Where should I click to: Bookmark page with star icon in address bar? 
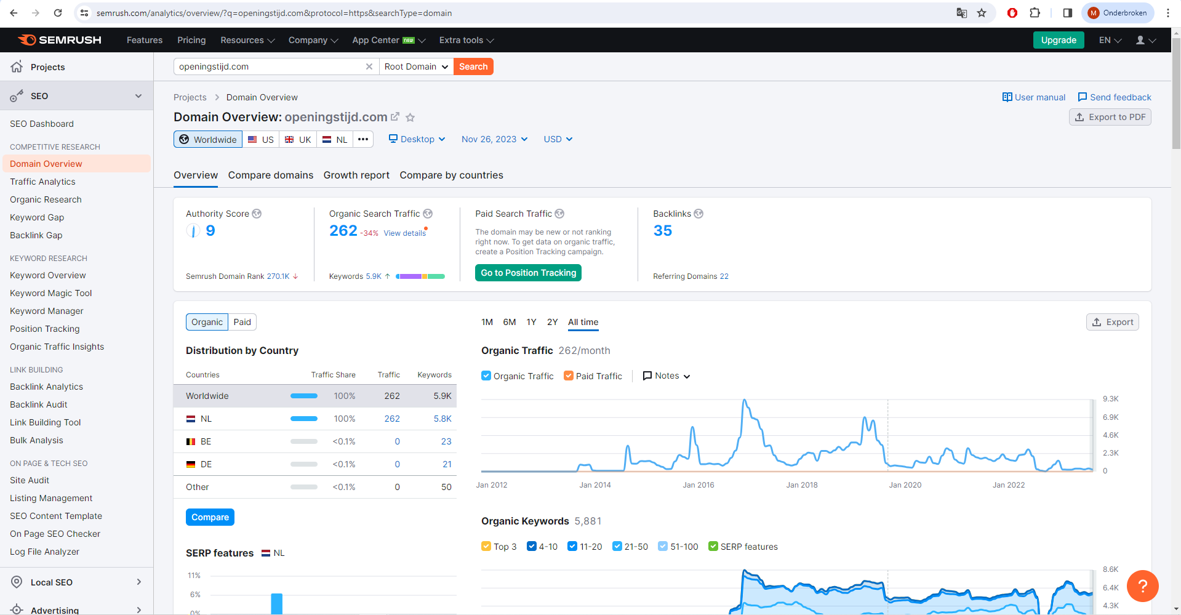pos(982,13)
